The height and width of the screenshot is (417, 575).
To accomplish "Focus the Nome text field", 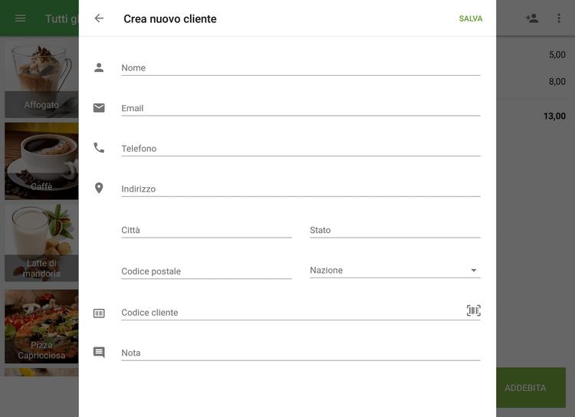I will (x=301, y=68).
